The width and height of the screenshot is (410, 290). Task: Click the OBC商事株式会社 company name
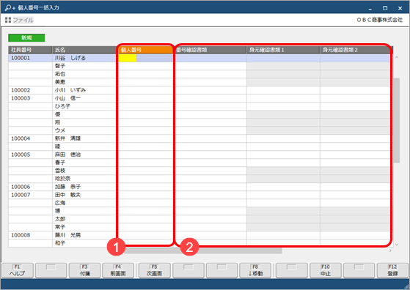tap(379, 20)
